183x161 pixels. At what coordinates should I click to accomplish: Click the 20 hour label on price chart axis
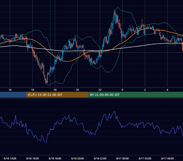point(78,90)
